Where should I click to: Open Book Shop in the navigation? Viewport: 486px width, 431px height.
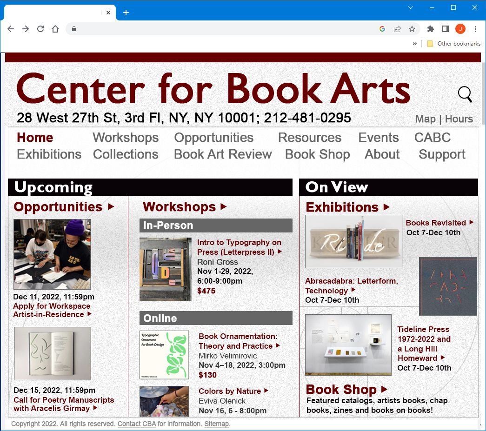(317, 155)
